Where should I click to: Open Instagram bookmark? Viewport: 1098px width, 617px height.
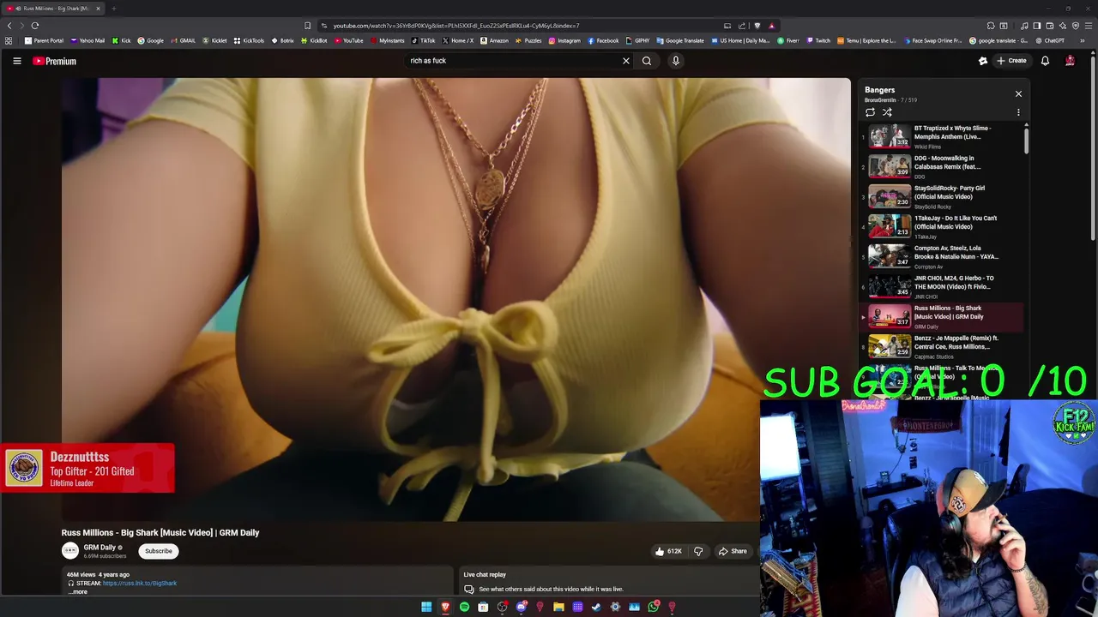pyautogui.click(x=564, y=40)
